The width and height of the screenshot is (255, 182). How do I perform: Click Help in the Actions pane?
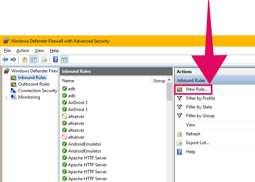pos(191,152)
